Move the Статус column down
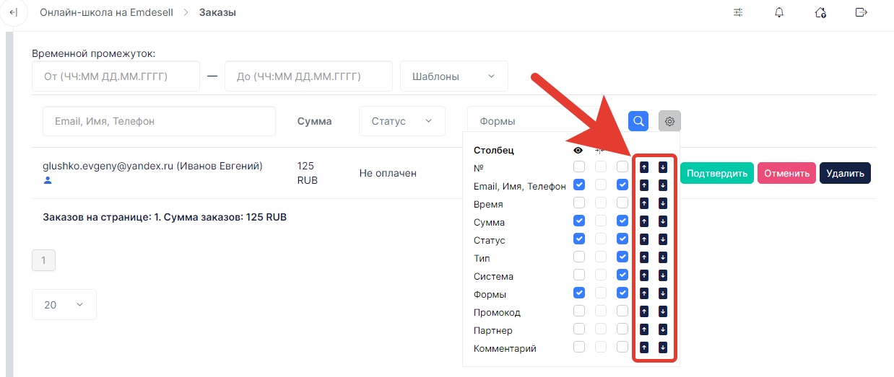The width and height of the screenshot is (894, 377). (663, 239)
